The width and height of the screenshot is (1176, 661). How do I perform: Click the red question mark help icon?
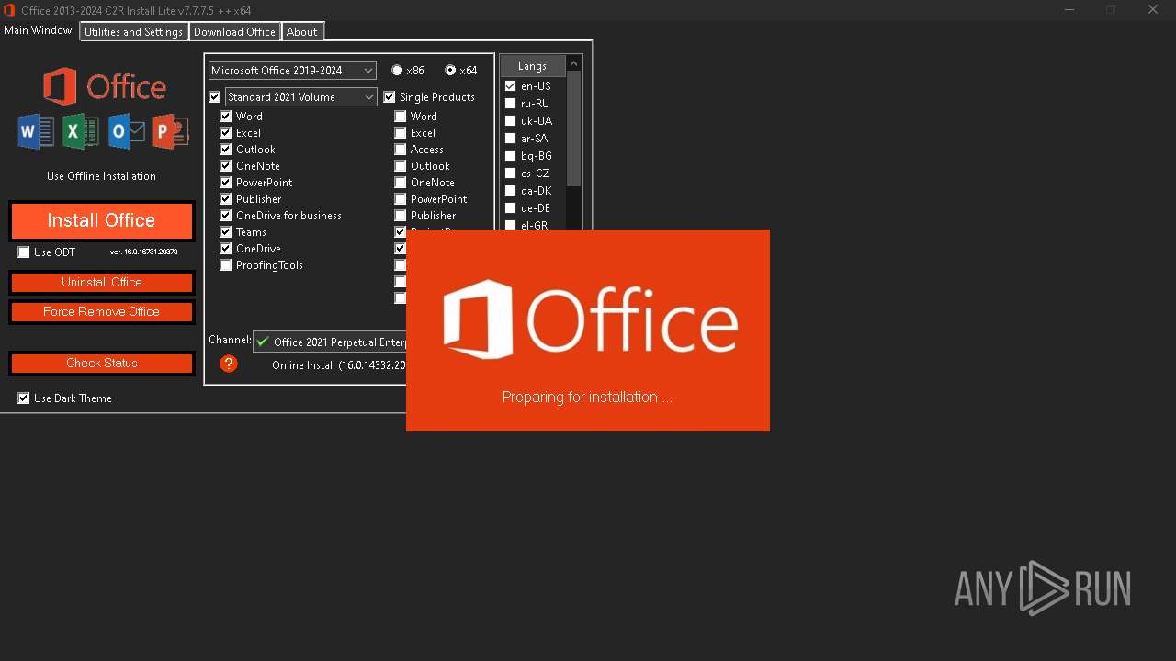pyautogui.click(x=229, y=364)
